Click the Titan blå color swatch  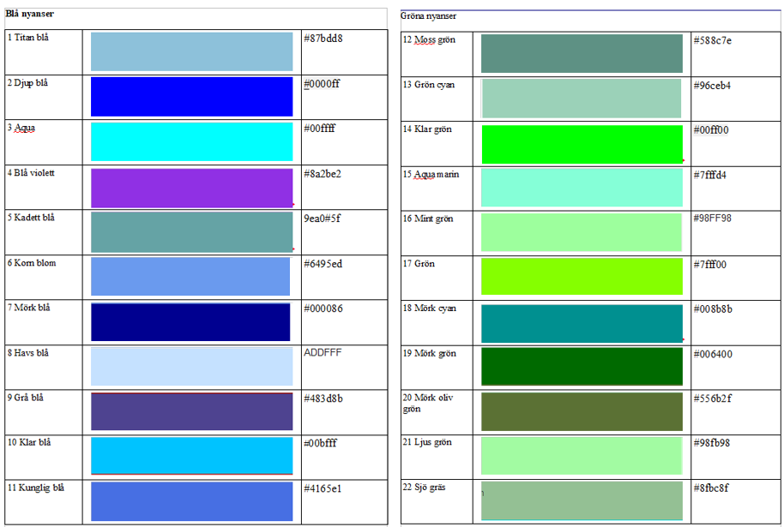[x=191, y=52]
